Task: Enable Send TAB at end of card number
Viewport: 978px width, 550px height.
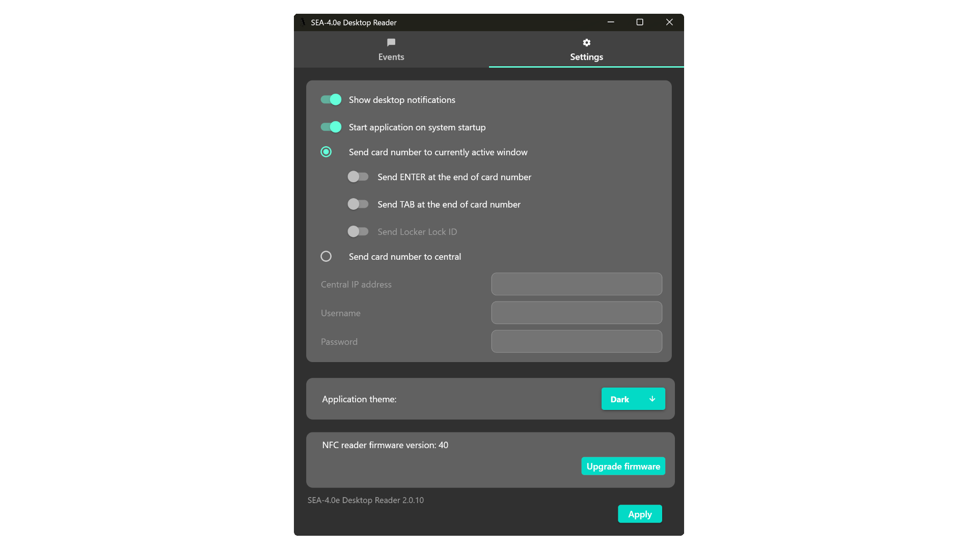Action: 358,204
